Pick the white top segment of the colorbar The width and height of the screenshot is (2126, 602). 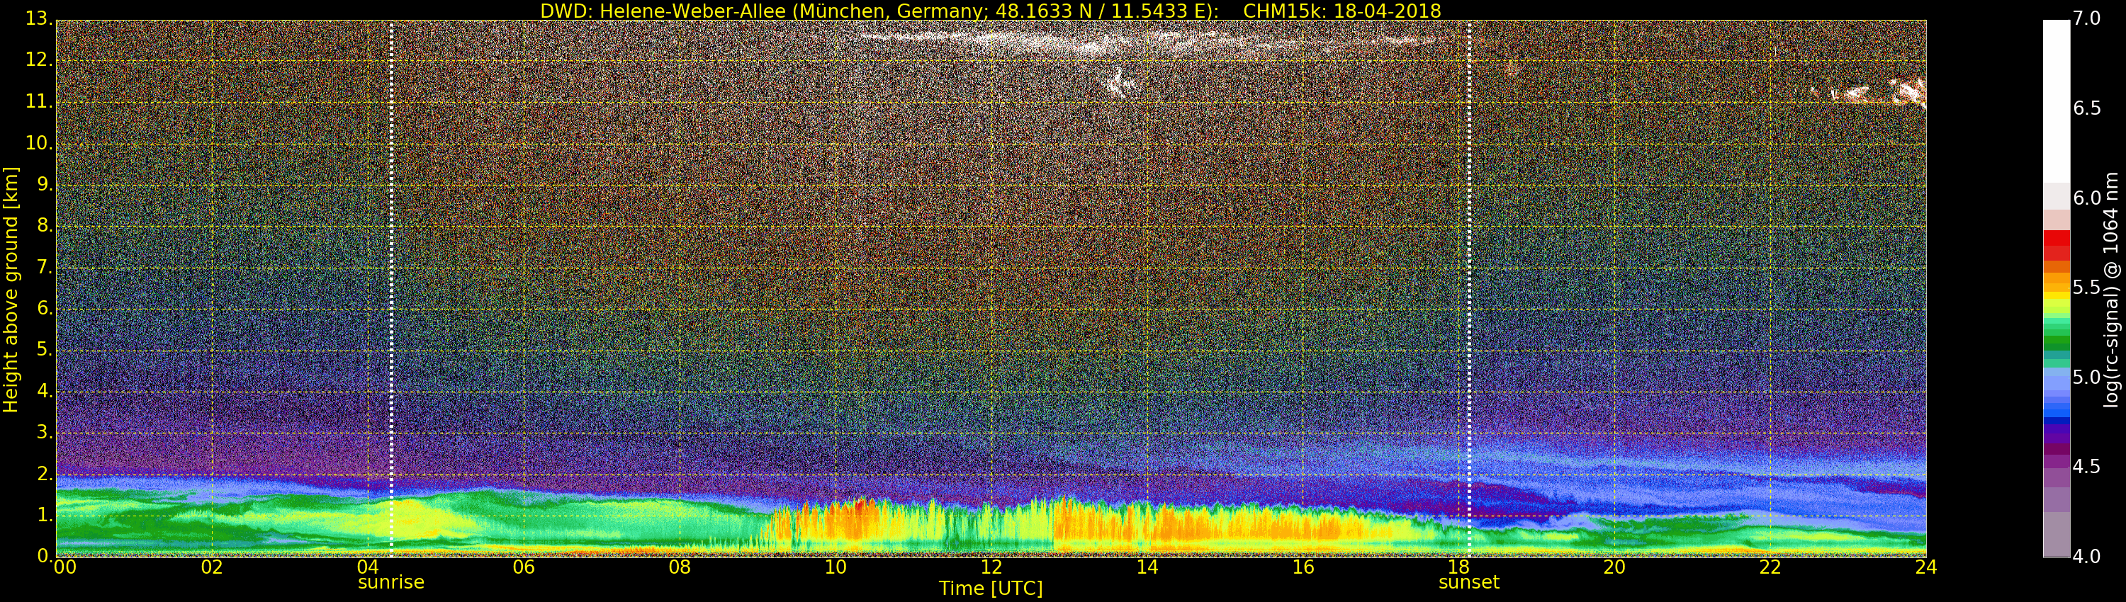point(2055,99)
